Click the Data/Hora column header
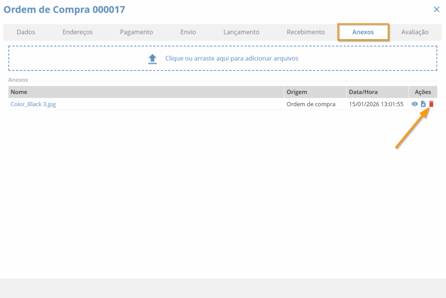The image size is (446, 298). pos(363,92)
